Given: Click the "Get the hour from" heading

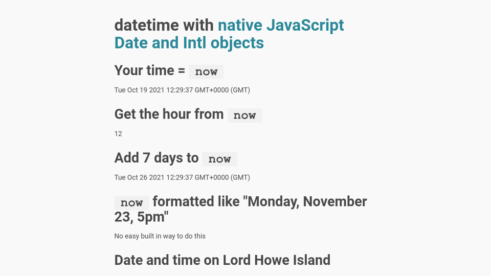Looking at the screenshot, I should tap(169, 114).
